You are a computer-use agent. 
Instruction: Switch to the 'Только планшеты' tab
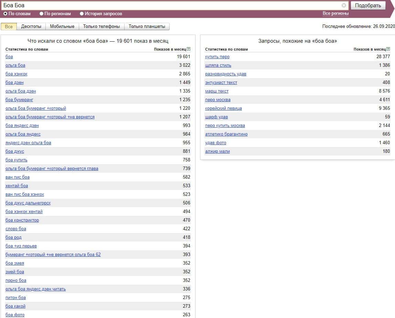[x=147, y=26]
